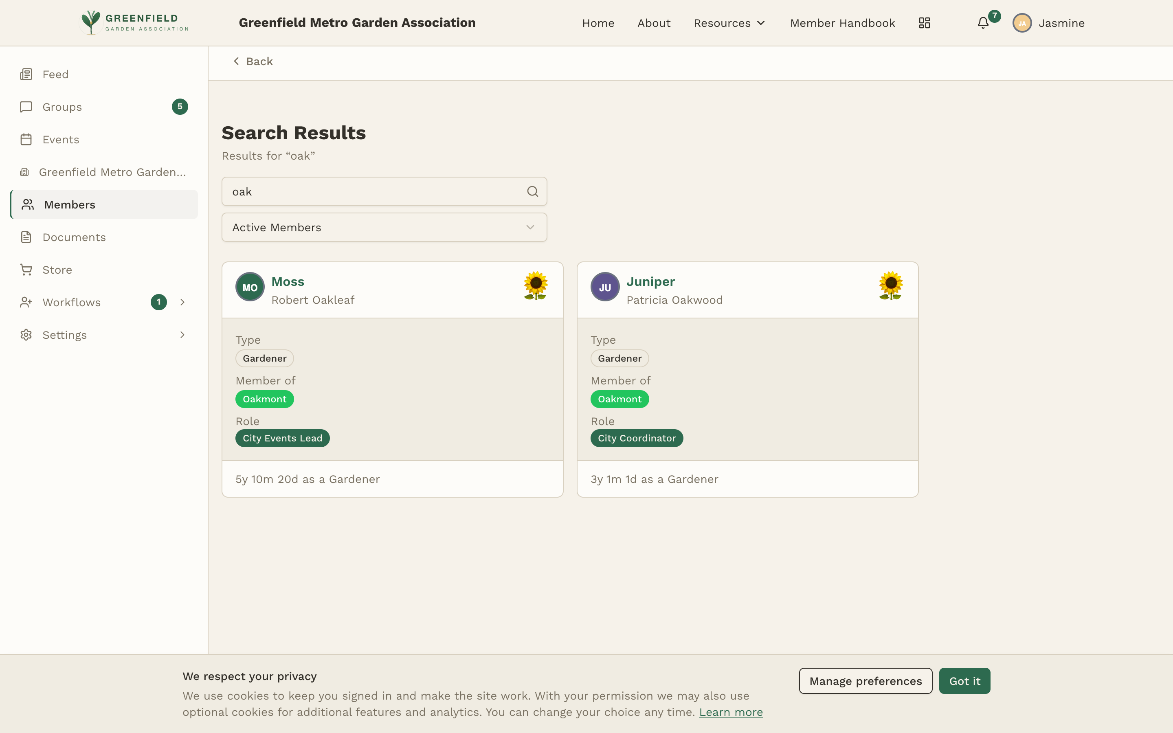Click Juniper's JU avatar circle

click(604, 287)
